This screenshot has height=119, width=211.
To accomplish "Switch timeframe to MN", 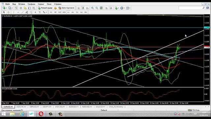I will coord(86,12).
